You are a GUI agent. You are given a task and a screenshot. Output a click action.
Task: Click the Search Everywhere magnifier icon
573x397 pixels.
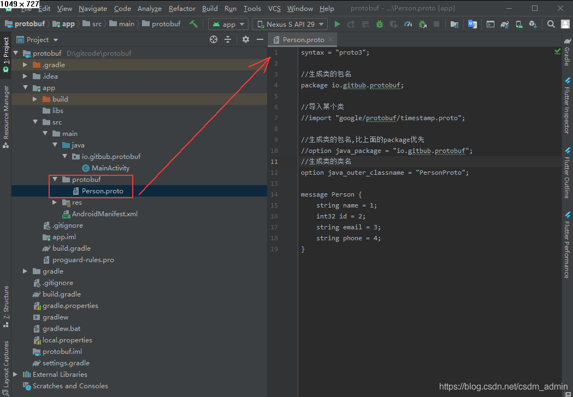551,24
